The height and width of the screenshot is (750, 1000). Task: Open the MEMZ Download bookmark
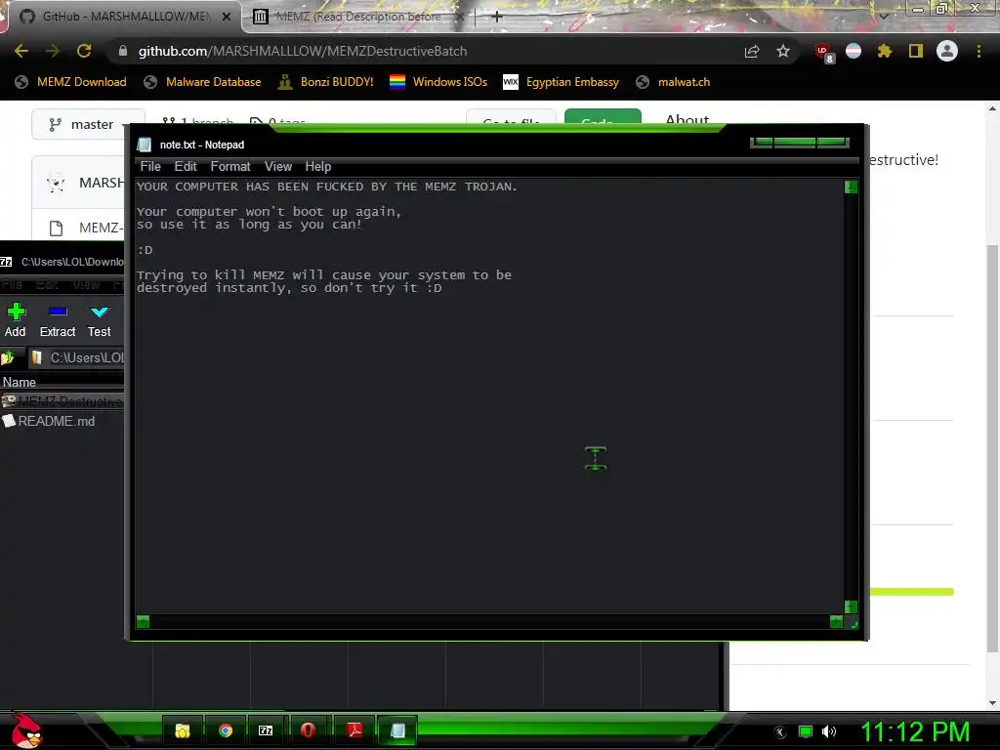click(x=70, y=82)
